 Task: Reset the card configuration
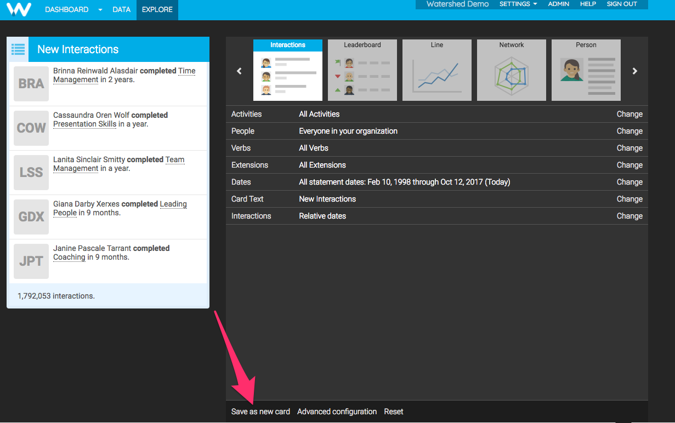pyautogui.click(x=394, y=411)
